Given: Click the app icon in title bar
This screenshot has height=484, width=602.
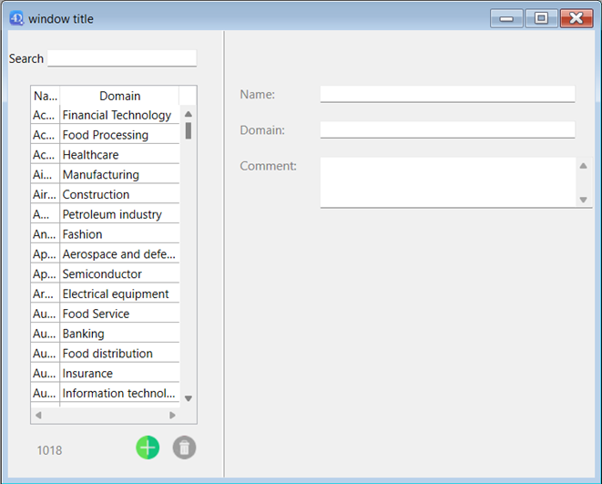Looking at the screenshot, I should click(15, 18).
